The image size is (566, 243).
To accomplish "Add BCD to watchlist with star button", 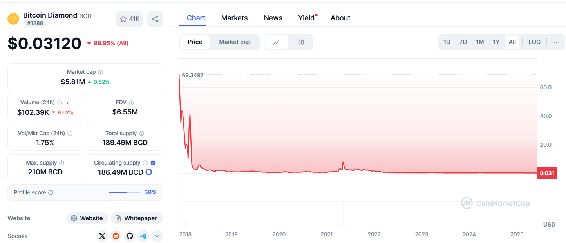I will [x=130, y=19].
